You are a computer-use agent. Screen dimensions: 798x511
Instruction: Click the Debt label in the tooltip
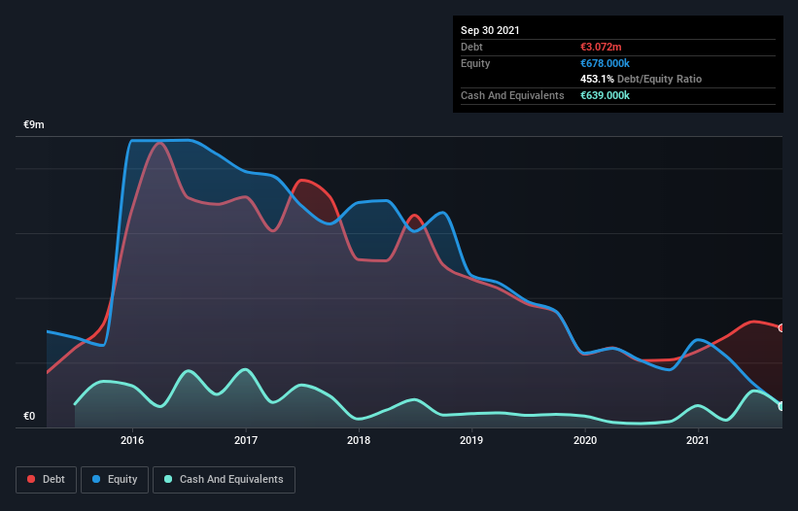(471, 47)
